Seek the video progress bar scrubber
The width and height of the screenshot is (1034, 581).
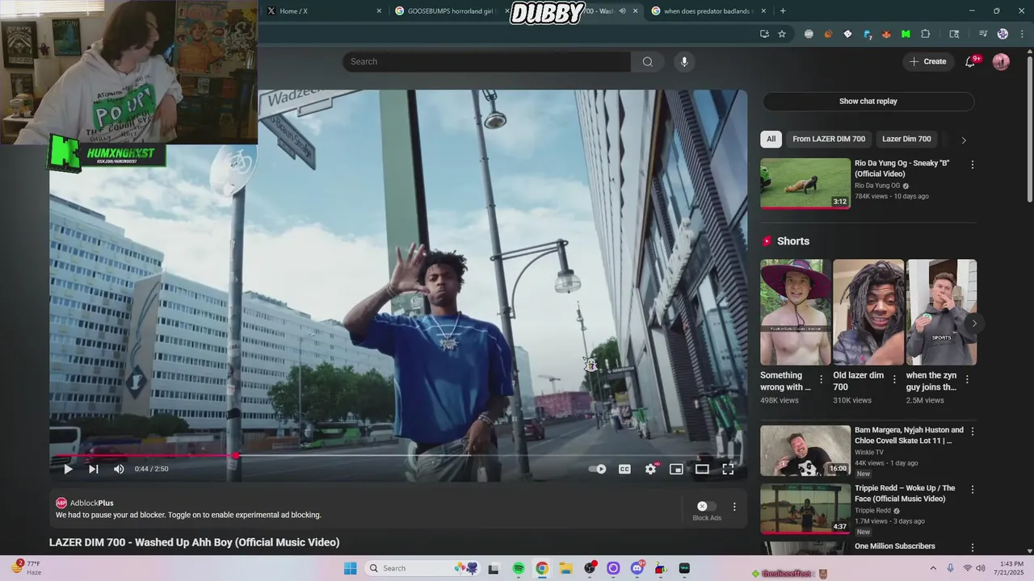click(x=235, y=456)
